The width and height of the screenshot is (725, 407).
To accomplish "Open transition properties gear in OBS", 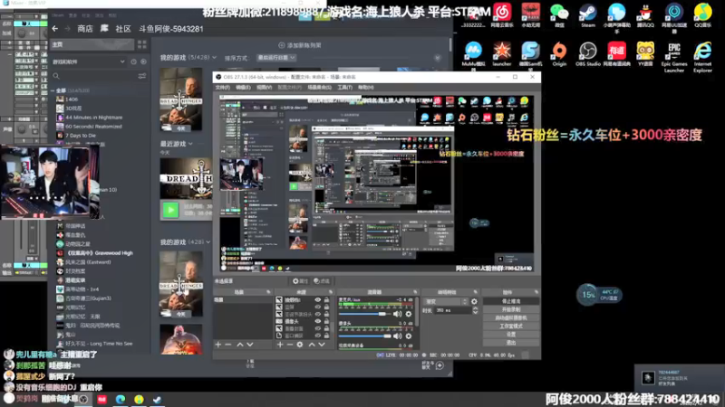I will (x=474, y=301).
